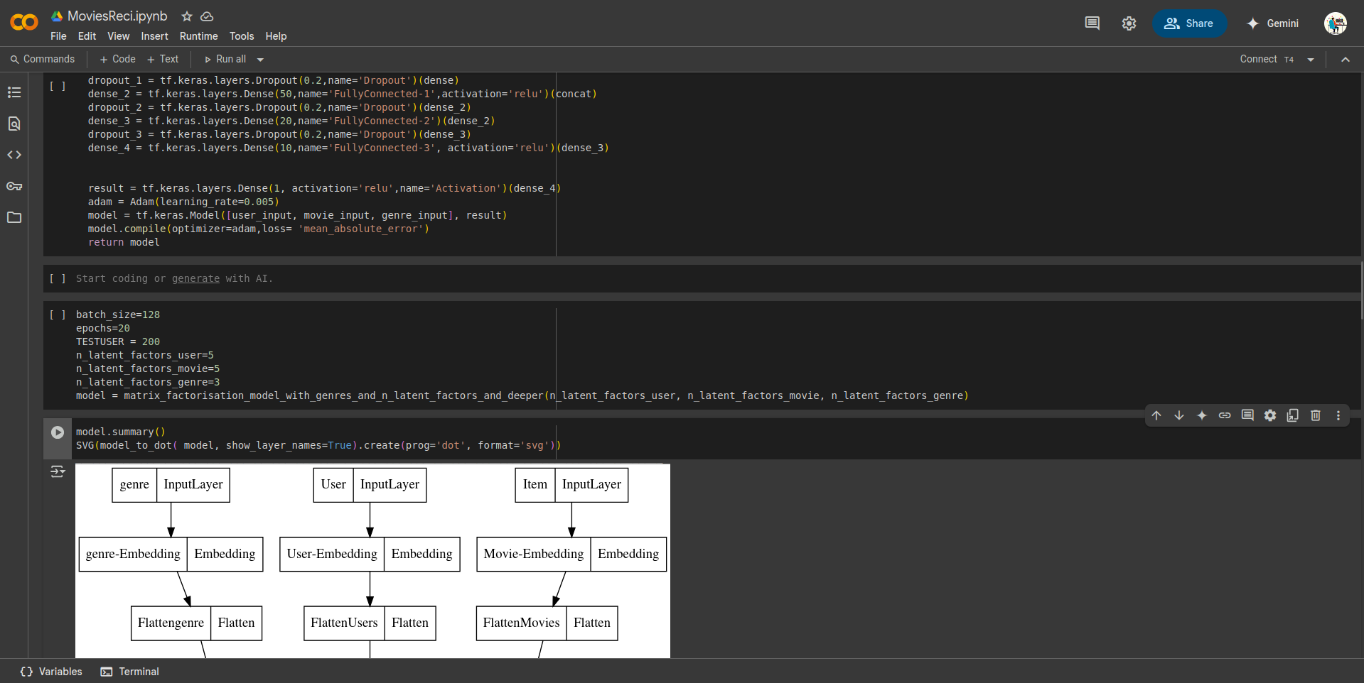
Task: Open the user account avatar
Action: click(1336, 23)
